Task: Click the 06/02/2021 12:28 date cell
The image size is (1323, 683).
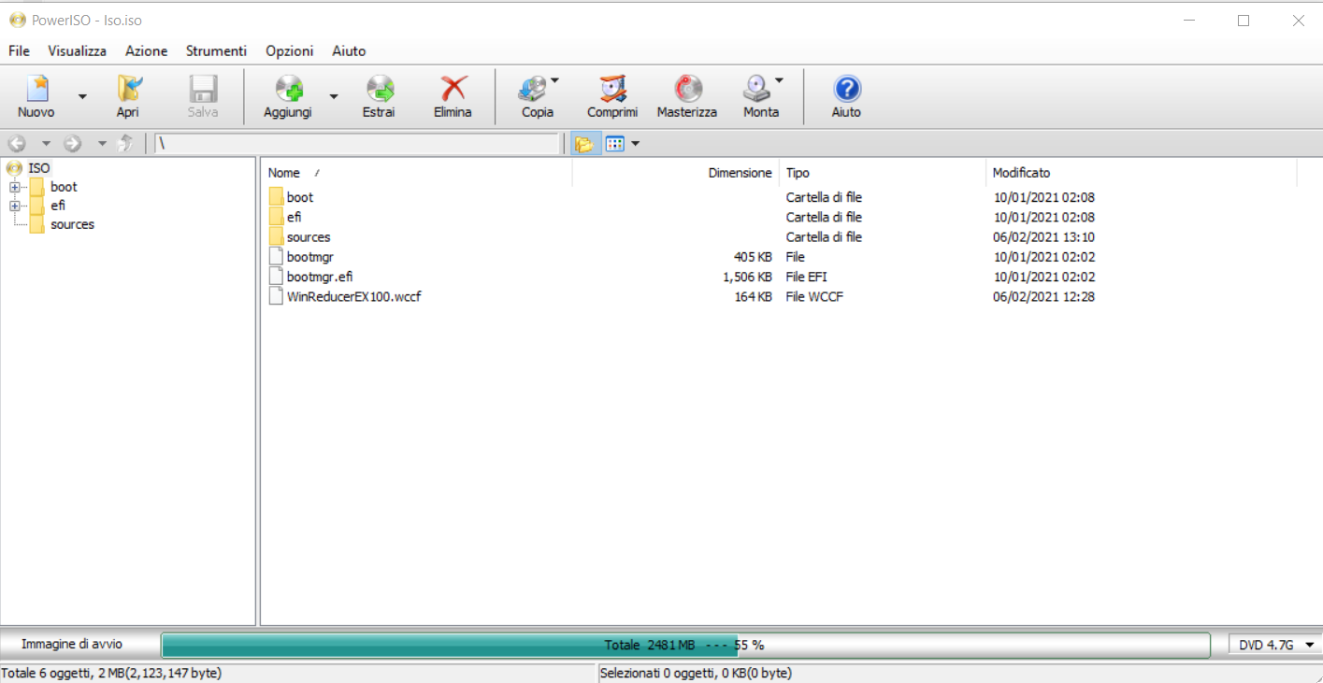Action: [x=1043, y=296]
